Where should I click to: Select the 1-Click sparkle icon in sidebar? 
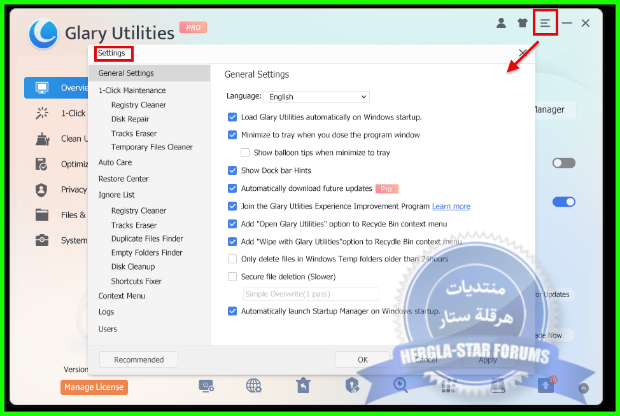(42, 113)
